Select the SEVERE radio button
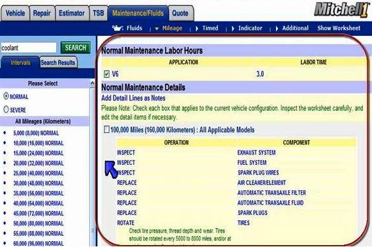Viewport: 372px width, 247px height. [x=6, y=109]
